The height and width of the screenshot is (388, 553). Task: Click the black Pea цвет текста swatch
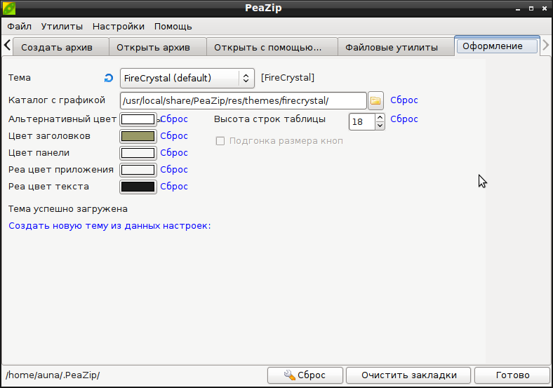(138, 187)
